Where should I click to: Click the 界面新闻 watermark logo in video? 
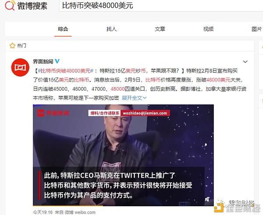pos(53,113)
